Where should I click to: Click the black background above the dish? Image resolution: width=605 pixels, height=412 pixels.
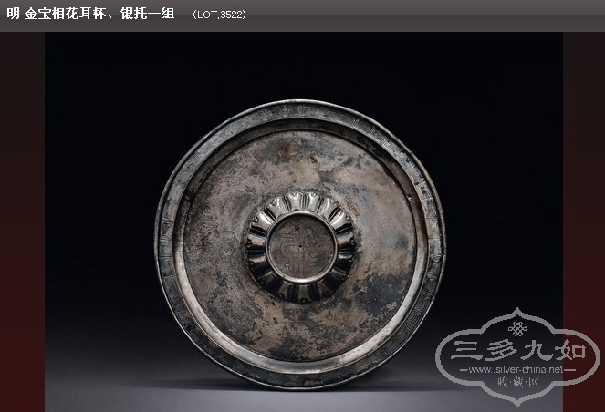[x=300, y=64]
